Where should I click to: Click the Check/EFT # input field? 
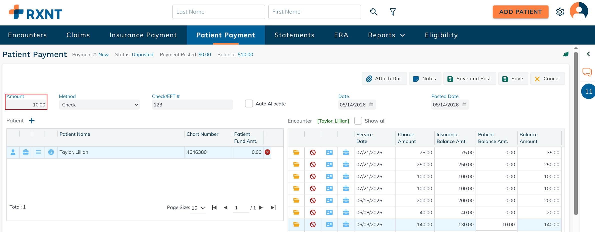pyautogui.click(x=192, y=105)
